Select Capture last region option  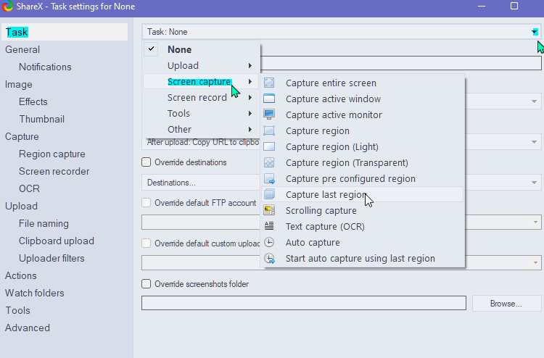[x=362, y=194]
